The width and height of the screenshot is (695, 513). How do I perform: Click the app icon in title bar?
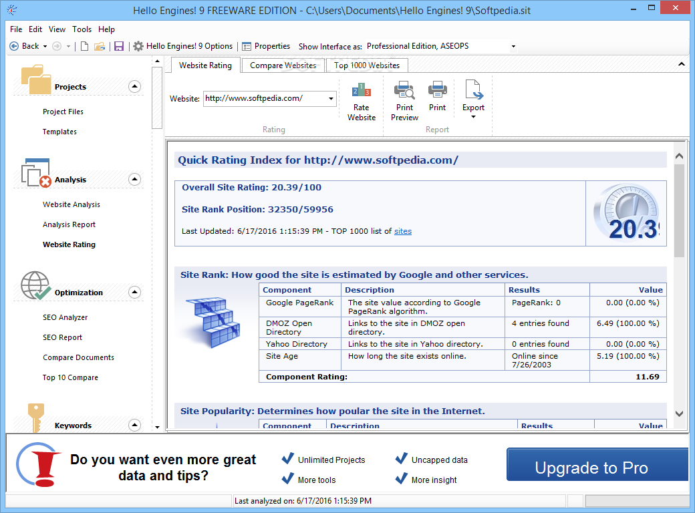[12, 10]
